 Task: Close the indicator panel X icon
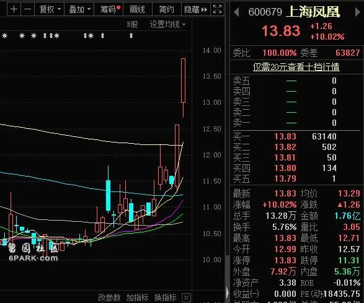[x=186, y=297]
